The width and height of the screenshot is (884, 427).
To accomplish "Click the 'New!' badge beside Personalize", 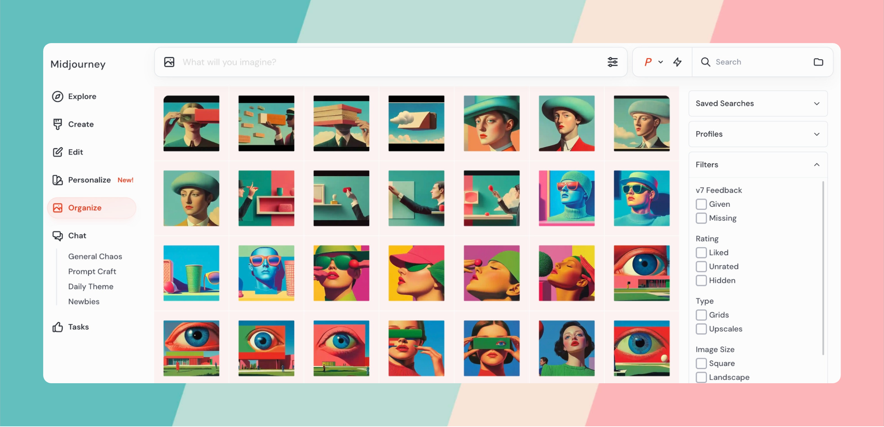I will (x=125, y=180).
